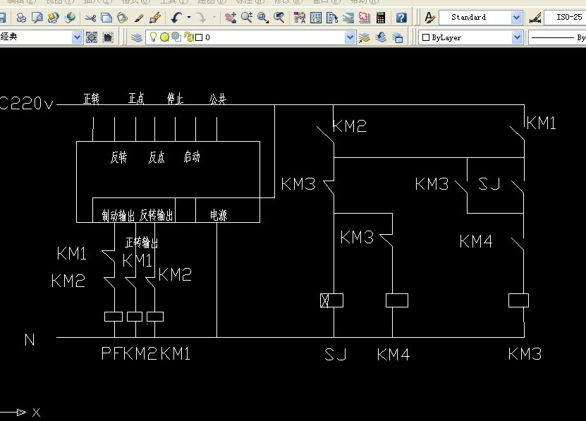Image resolution: width=586 pixels, height=421 pixels.
Task: Click the layer 0 color swatch
Action: pyautogui.click(x=199, y=37)
